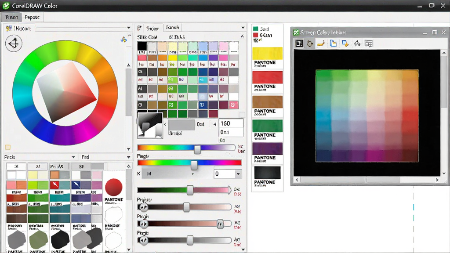Viewport: 450px width, 253px height.
Task: Click the Screen Colors window's scroll-up arrow
Action: [x=444, y=53]
